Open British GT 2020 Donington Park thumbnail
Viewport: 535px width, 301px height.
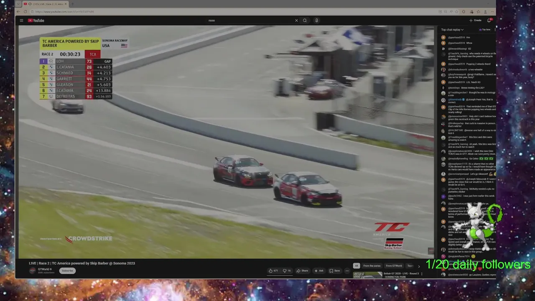367,275
